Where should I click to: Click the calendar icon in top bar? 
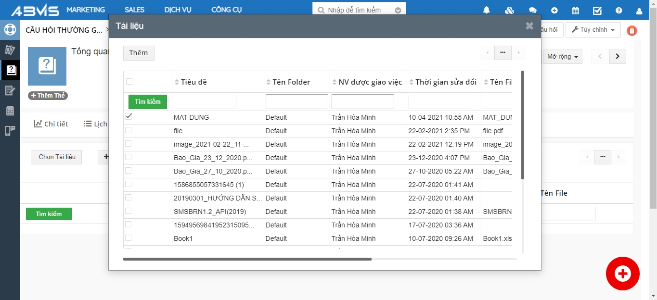[575, 10]
